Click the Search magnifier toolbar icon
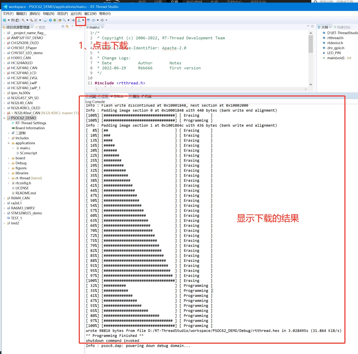 tap(64, 20)
